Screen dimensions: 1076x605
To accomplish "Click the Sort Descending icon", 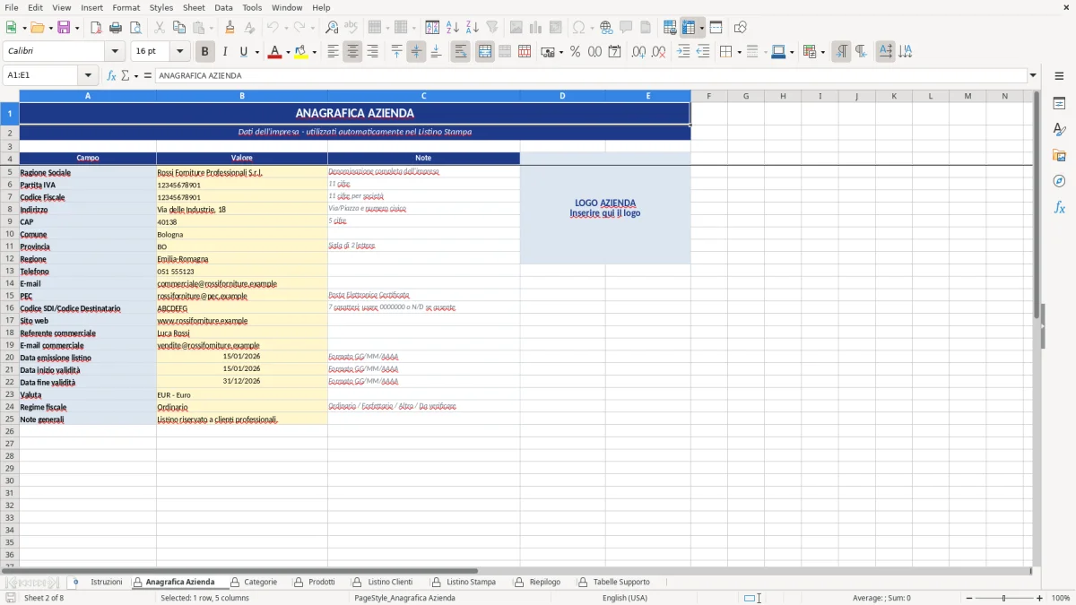I will click(473, 28).
